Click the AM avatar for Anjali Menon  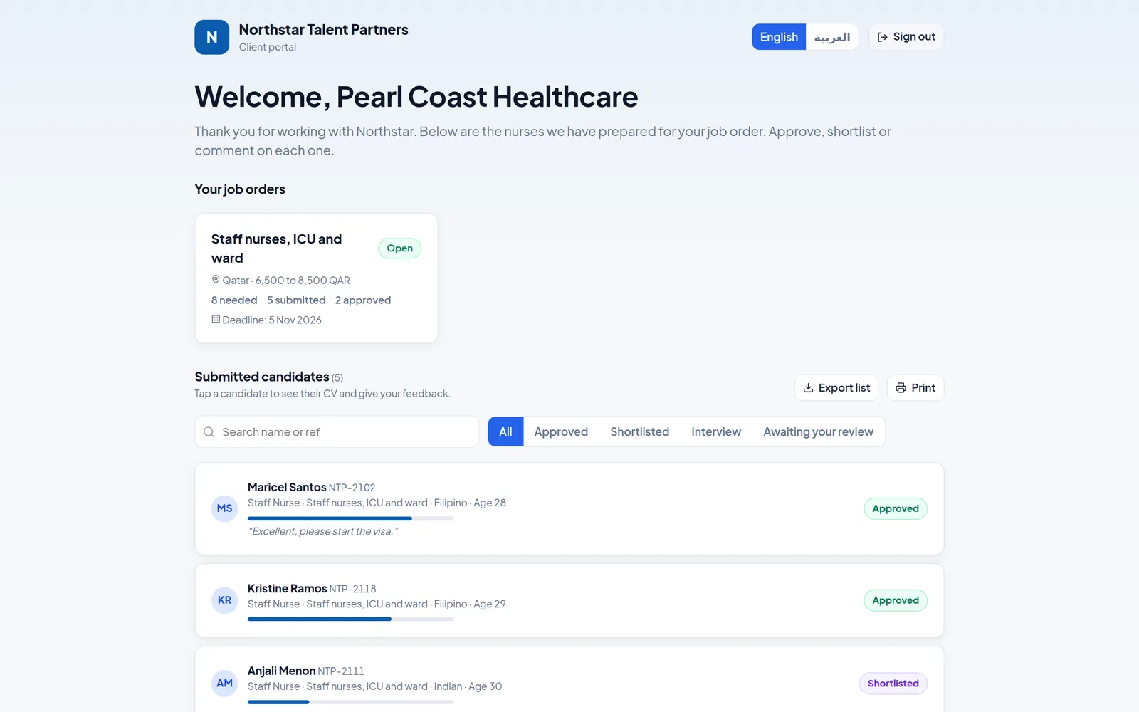[224, 684]
